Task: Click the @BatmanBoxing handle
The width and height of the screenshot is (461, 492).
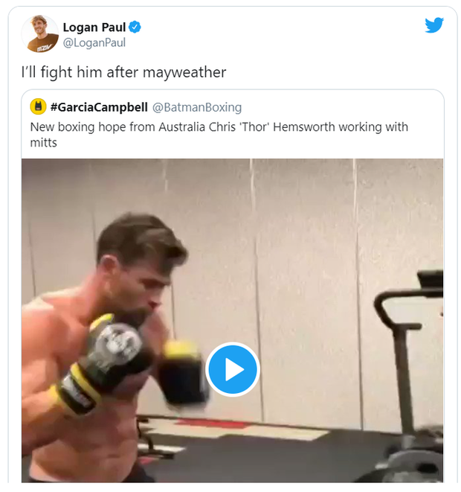Action: coord(197,107)
